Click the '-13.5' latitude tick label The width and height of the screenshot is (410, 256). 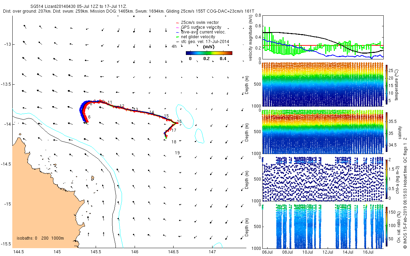6,84
